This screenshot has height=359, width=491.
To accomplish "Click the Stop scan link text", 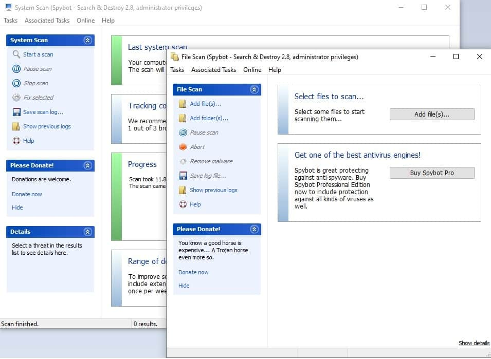I will (x=35, y=83).
